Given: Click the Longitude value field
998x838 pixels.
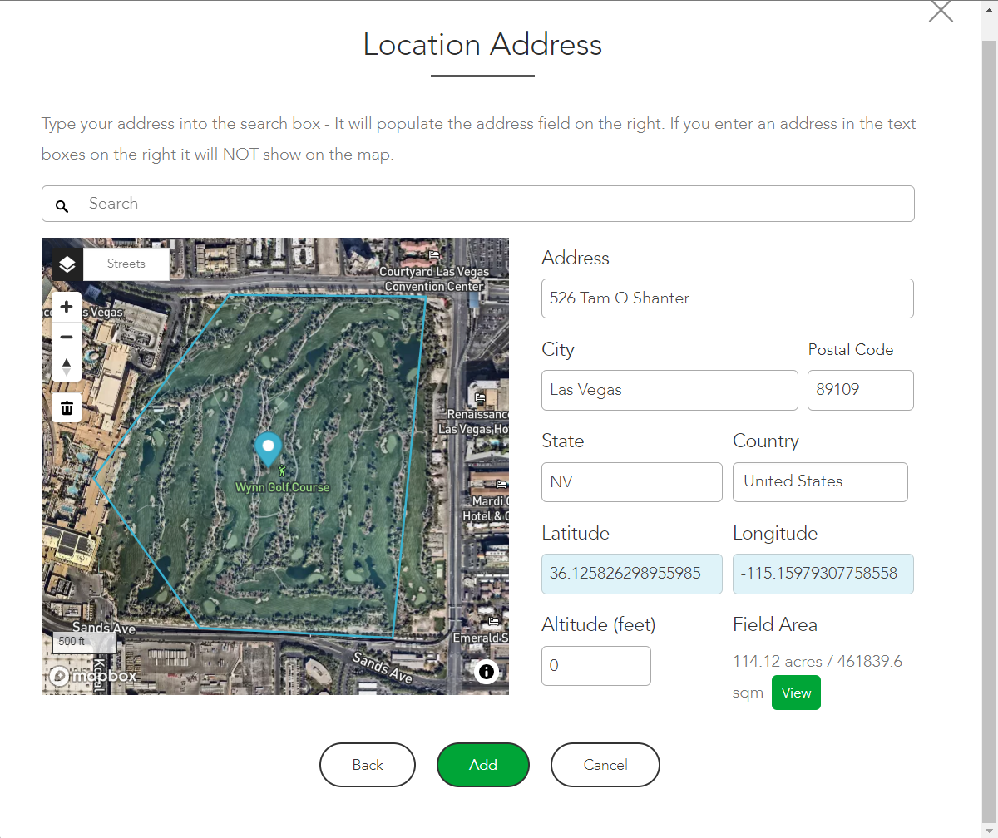Looking at the screenshot, I should [x=823, y=574].
